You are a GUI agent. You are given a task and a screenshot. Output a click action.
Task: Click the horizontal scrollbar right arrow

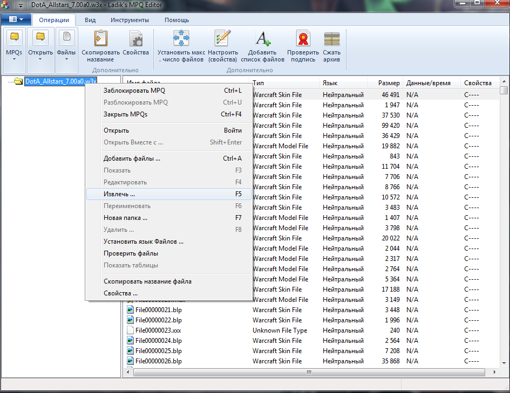(495, 372)
